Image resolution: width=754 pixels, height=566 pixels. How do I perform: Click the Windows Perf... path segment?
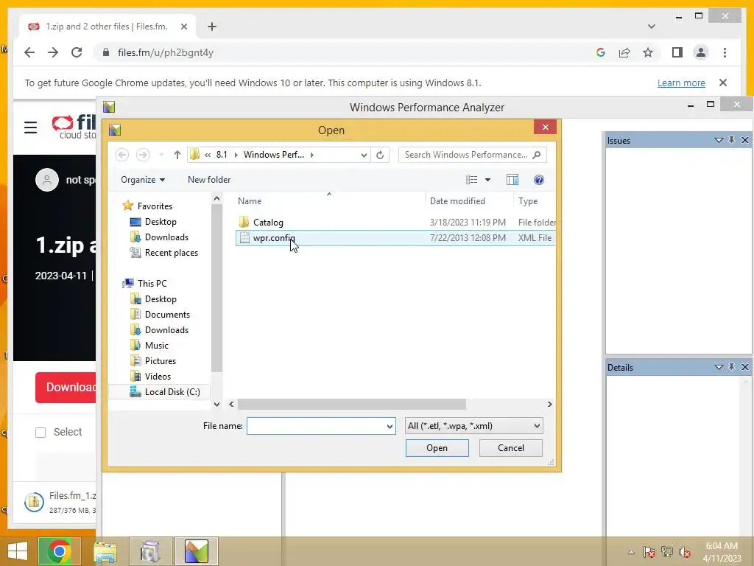pyautogui.click(x=274, y=155)
